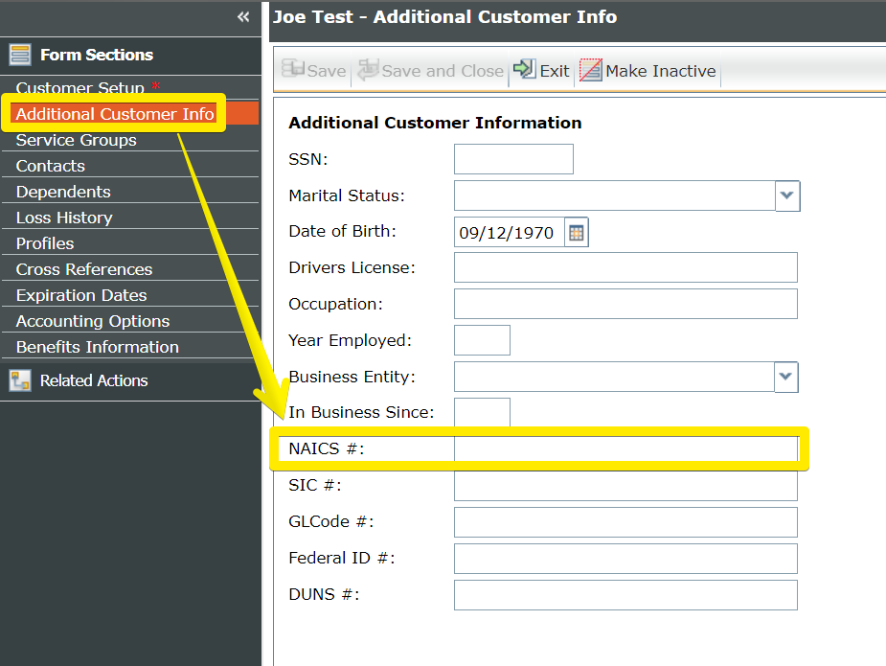Screen dimensions: 886x666
Task: Open the Dependents section
Action: [x=63, y=192]
